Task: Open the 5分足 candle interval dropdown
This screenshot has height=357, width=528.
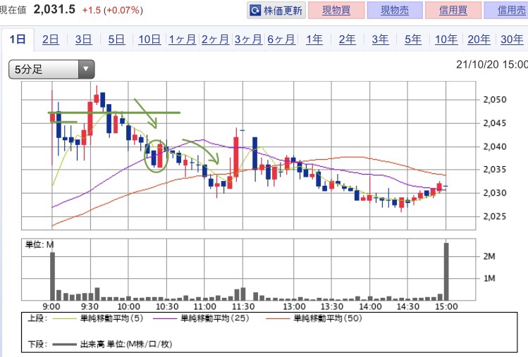Action: point(51,69)
